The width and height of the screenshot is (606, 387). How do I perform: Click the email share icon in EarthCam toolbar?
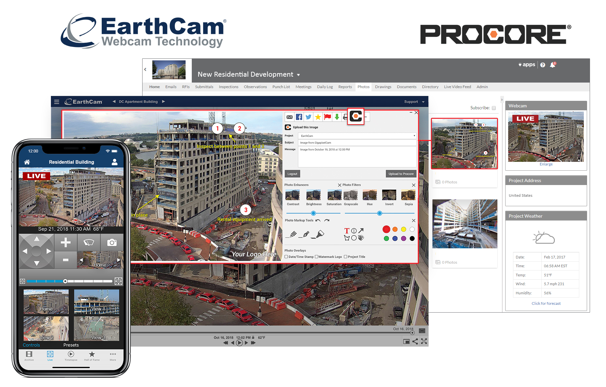tap(289, 117)
